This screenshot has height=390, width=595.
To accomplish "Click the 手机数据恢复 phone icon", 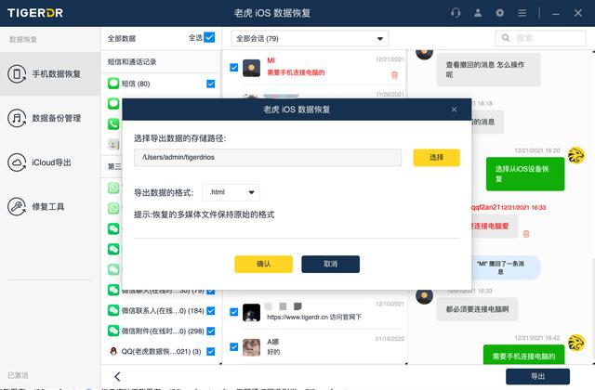I will [17, 73].
